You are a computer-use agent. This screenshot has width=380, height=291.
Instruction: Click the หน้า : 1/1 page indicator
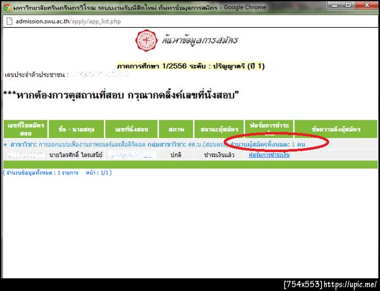coord(97,173)
